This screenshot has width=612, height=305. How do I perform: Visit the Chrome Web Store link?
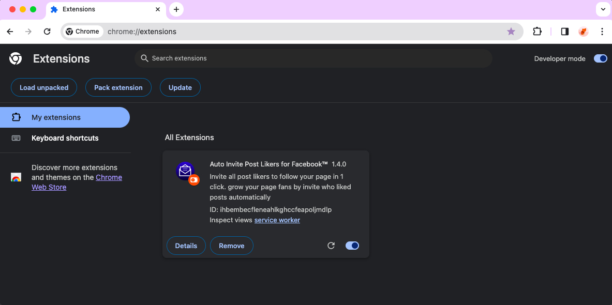pos(109,177)
